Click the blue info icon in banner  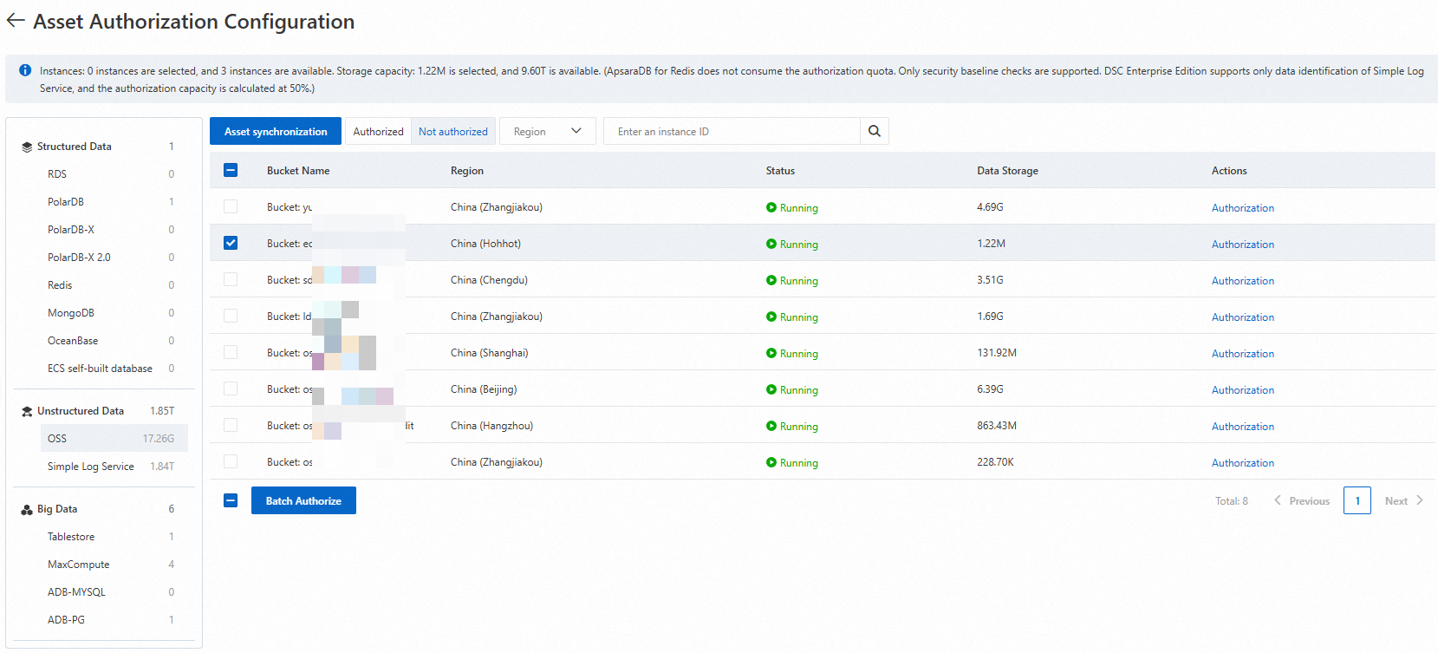click(25, 70)
